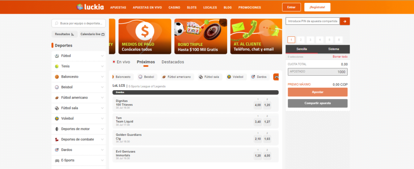This screenshot has width=414, height=169.
Task: Select odds 1,20 for Evil Geniuses
Action: (258, 156)
